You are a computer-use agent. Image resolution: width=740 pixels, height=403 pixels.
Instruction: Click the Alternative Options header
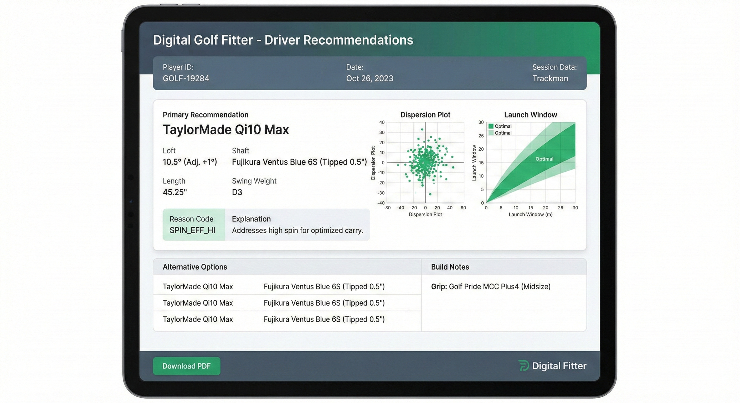click(x=195, y=267)
